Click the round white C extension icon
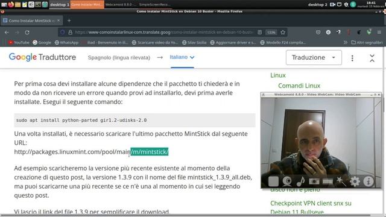The width and height of the screenshot is (386, 217). (328, 32)
